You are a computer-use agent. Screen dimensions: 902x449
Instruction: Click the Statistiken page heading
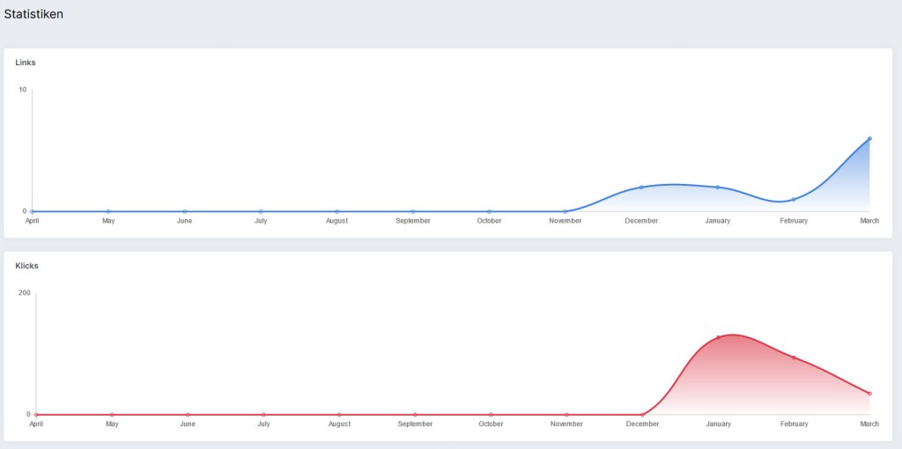[x=33, y=14]
